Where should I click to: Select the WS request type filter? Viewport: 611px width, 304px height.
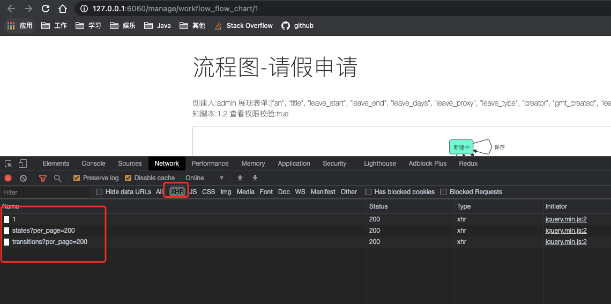(x=300, y=192)
